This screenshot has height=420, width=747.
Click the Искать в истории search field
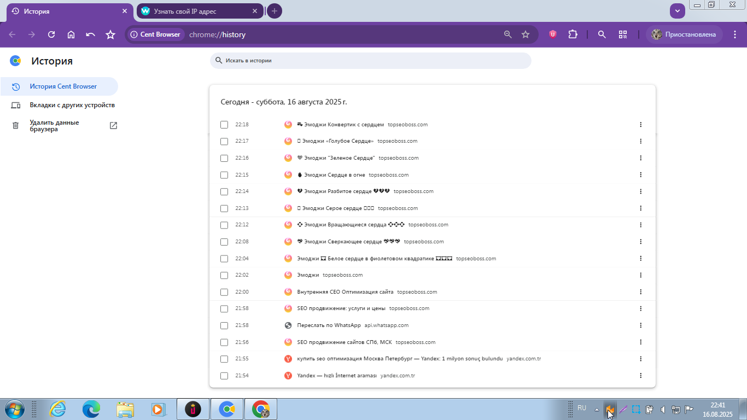point(370,61)
